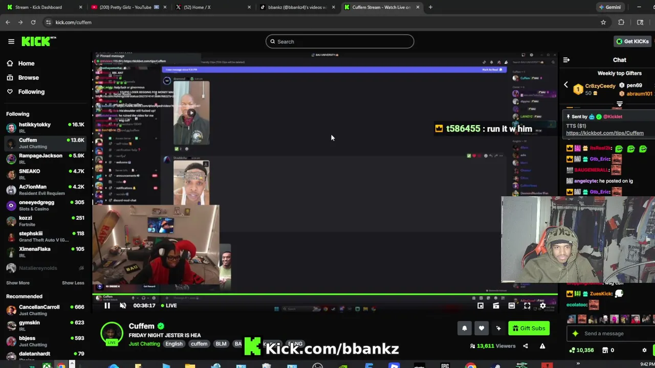Open RampageJackson's channel
Screen dimensions: 655x368
45,158
